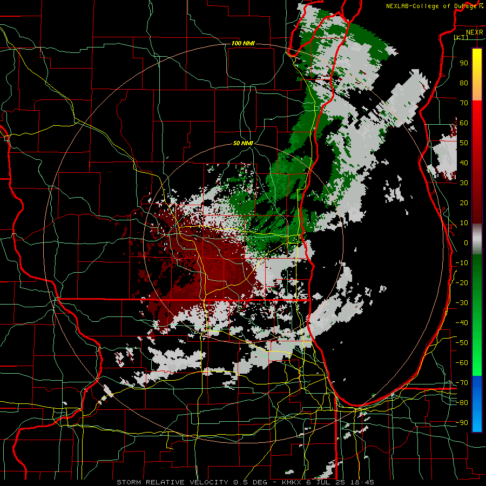Click the -70 value on velocity scale
The height and width of the screenshot is (486, 486).
click(462, 383)
